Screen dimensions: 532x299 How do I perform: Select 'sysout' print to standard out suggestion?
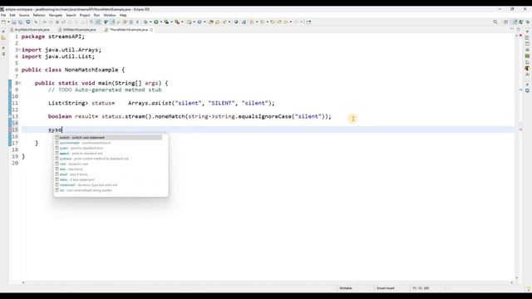point(109,153)
